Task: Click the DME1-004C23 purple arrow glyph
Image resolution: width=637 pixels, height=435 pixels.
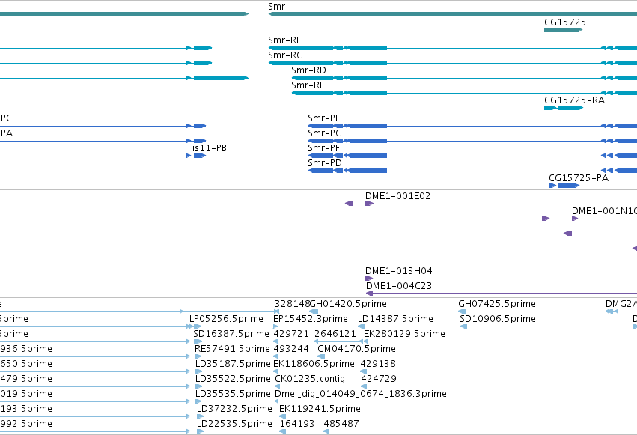Action: click(369, 293)
